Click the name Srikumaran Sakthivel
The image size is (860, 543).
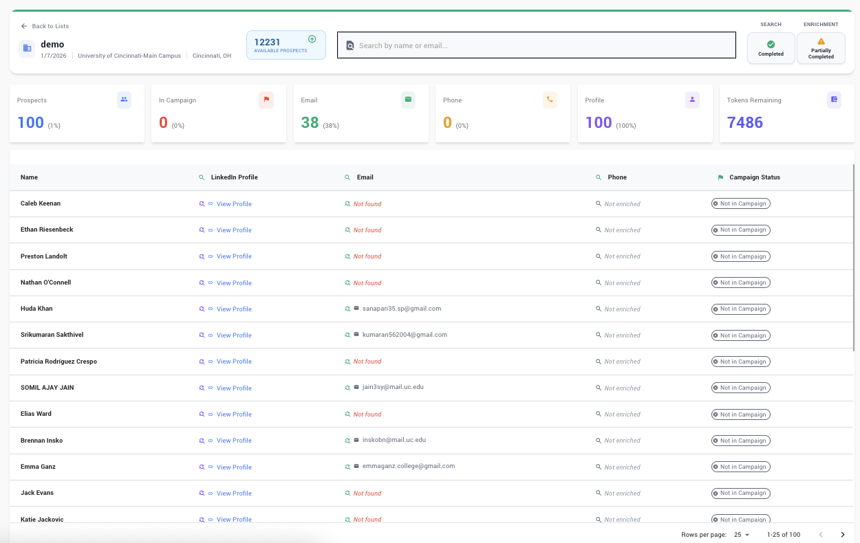point(52,335)
